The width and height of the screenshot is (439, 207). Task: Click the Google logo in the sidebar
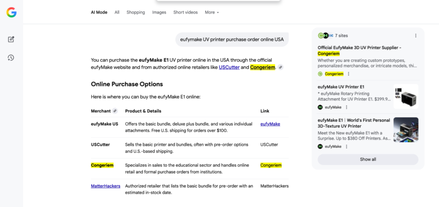(12, 12)
